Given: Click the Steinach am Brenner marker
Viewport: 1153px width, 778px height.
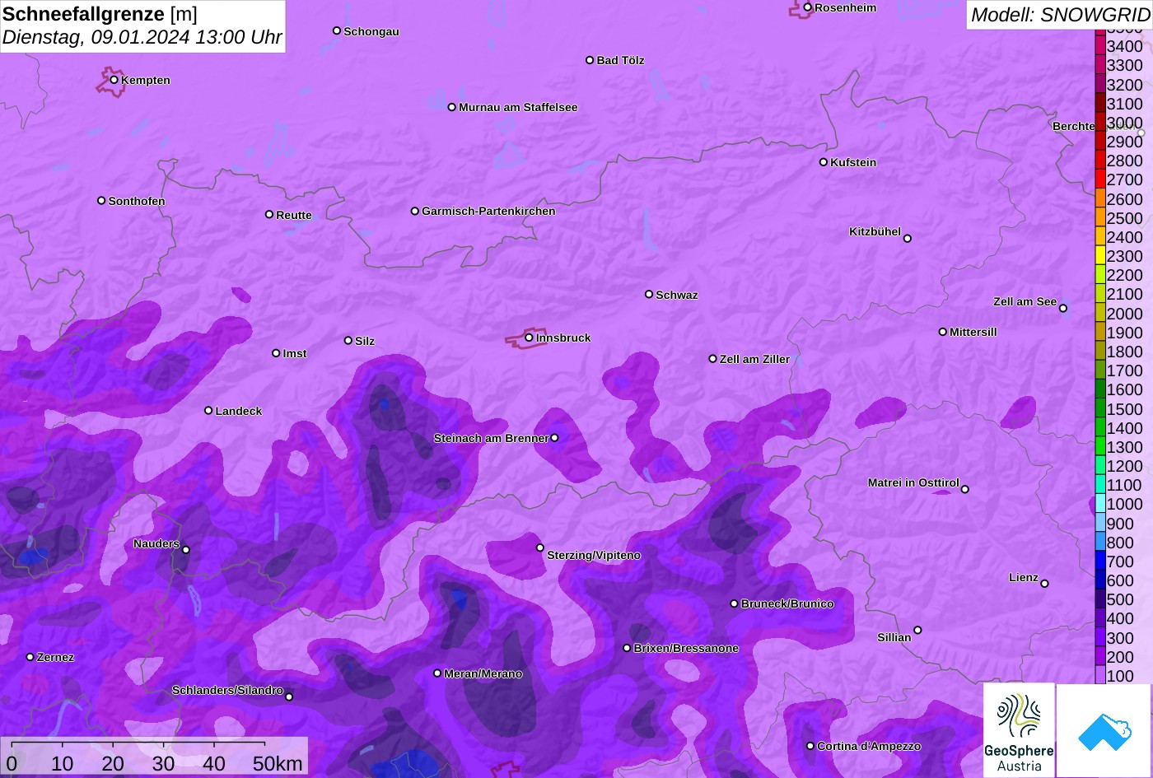Looking at the screenshot, I should click(554, 438).
